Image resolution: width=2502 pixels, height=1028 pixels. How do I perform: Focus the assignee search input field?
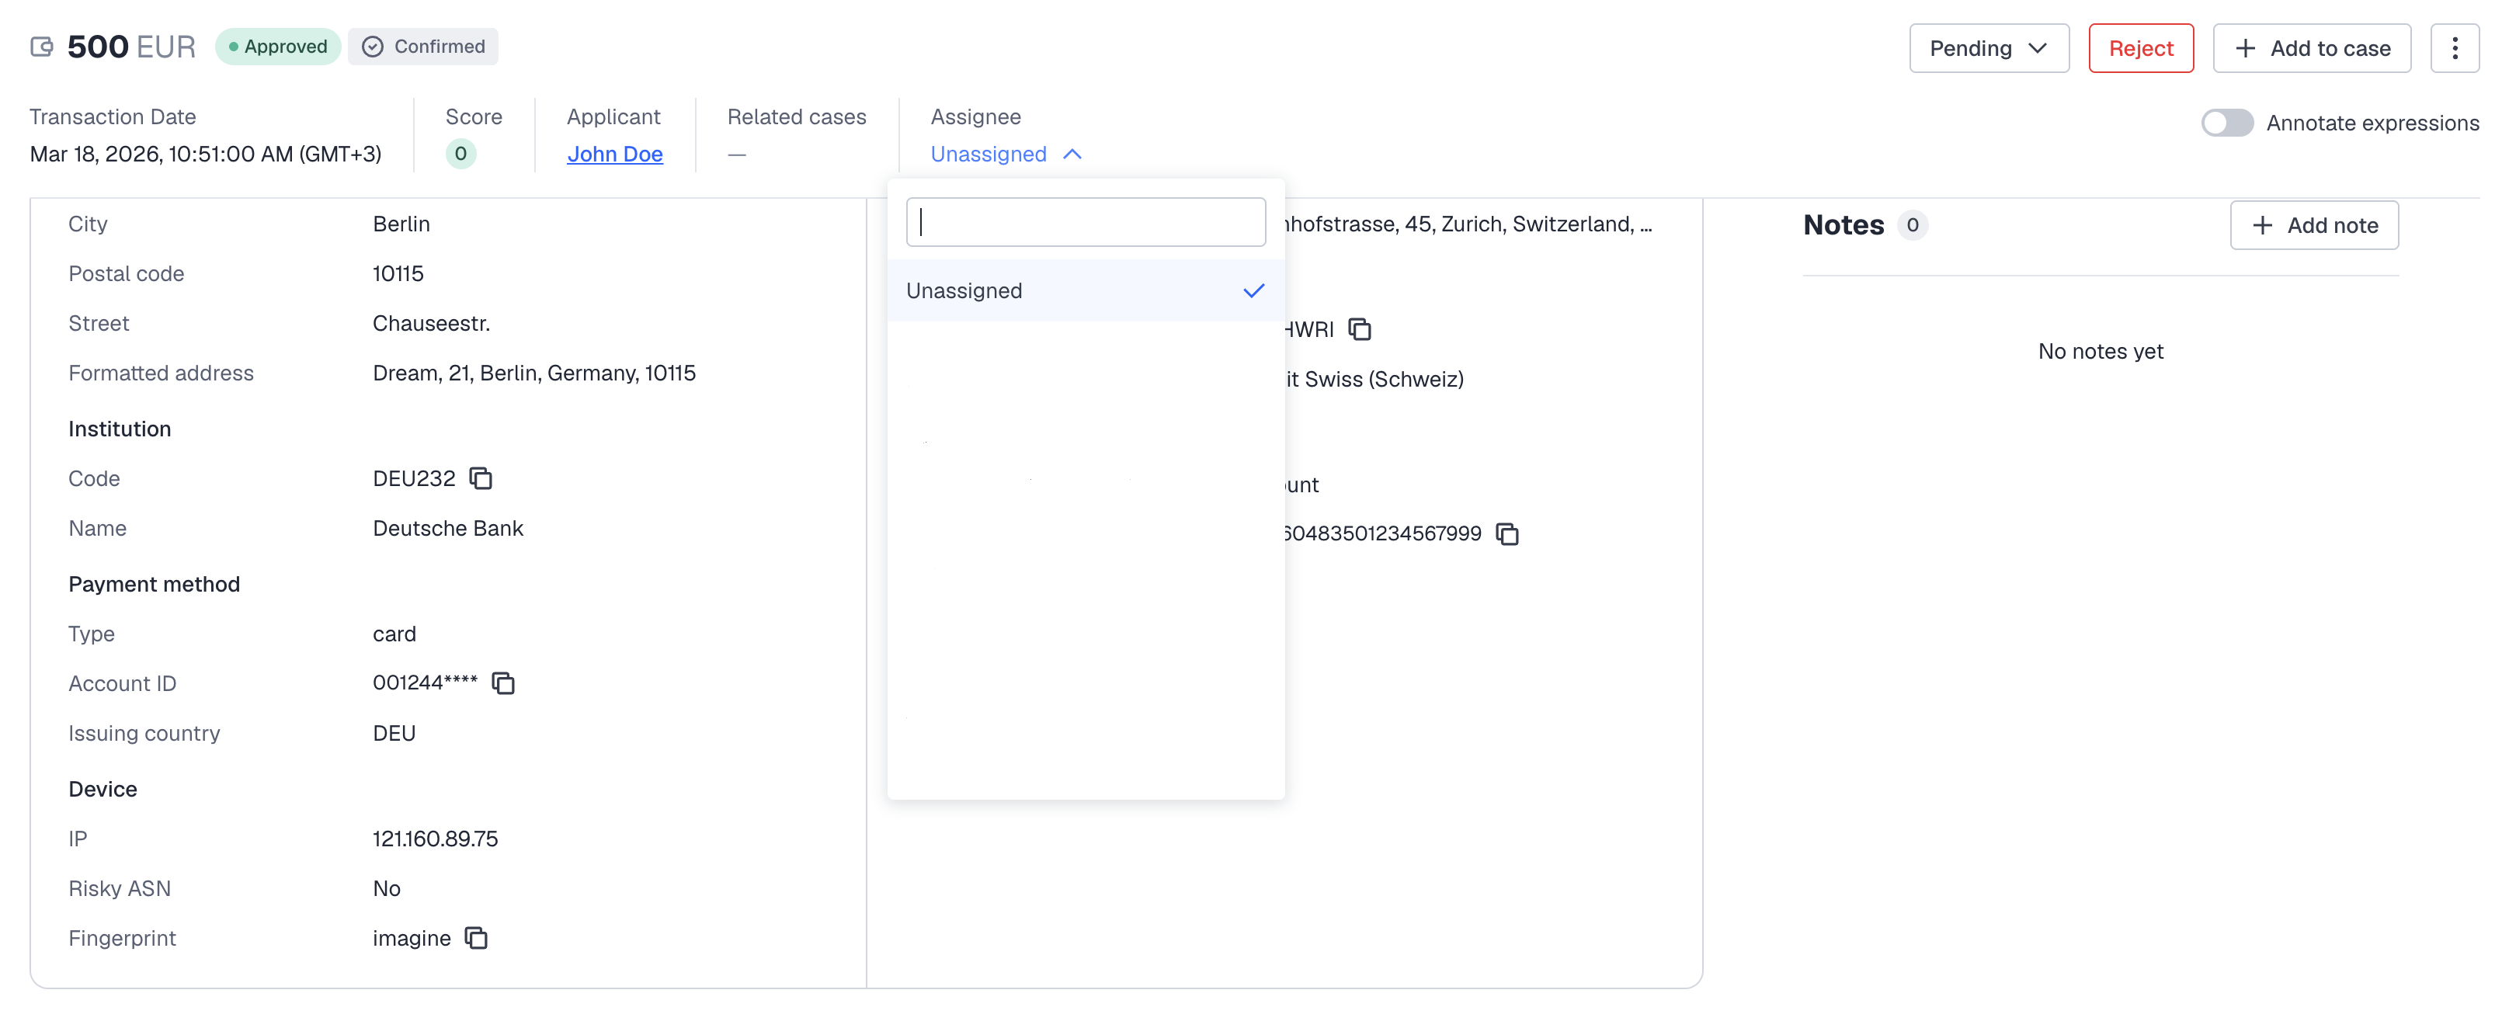pyautogui.click(x=1084, y=222)
